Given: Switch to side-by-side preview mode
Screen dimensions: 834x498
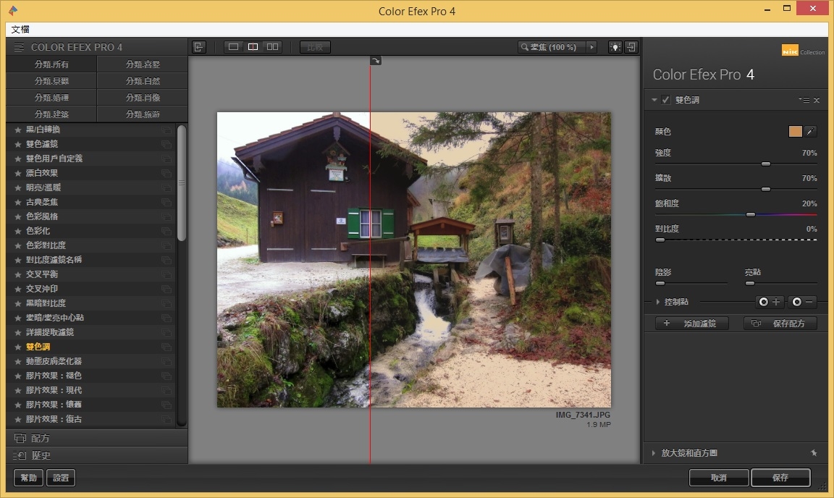Looking at the screenshot, I should coord(272,47).
